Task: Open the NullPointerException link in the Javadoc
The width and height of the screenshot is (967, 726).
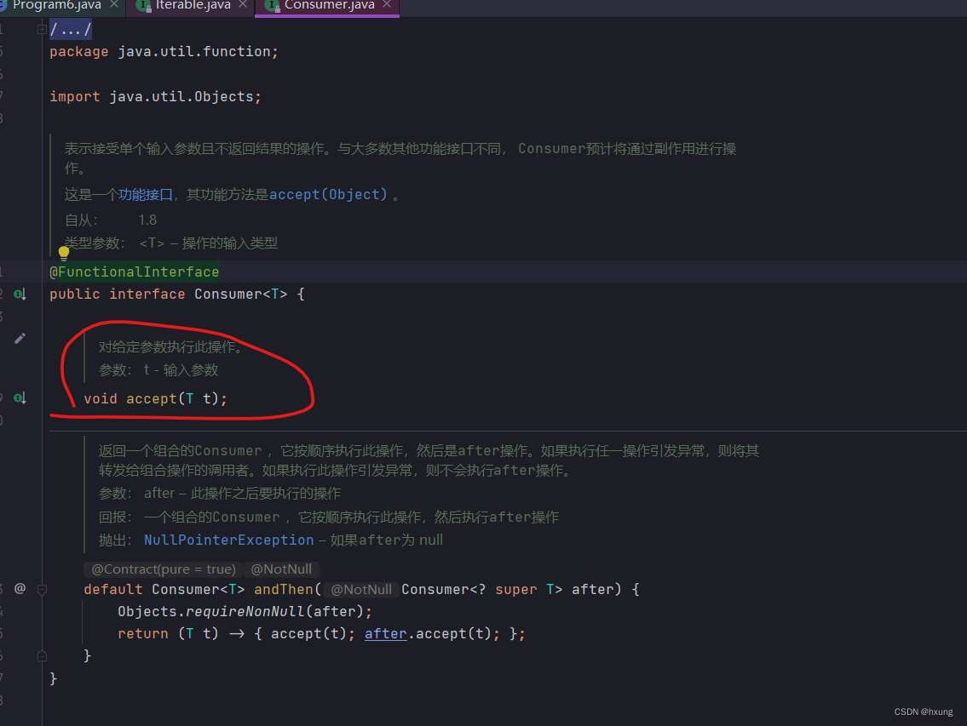Action: click(x=228, y=540)
